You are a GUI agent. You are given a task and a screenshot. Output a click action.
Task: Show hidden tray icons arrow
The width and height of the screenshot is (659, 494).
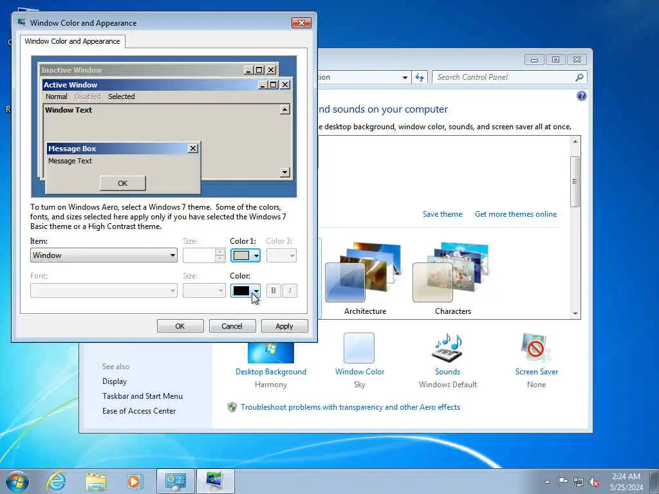pyautogui.click(x=547, y=482)
